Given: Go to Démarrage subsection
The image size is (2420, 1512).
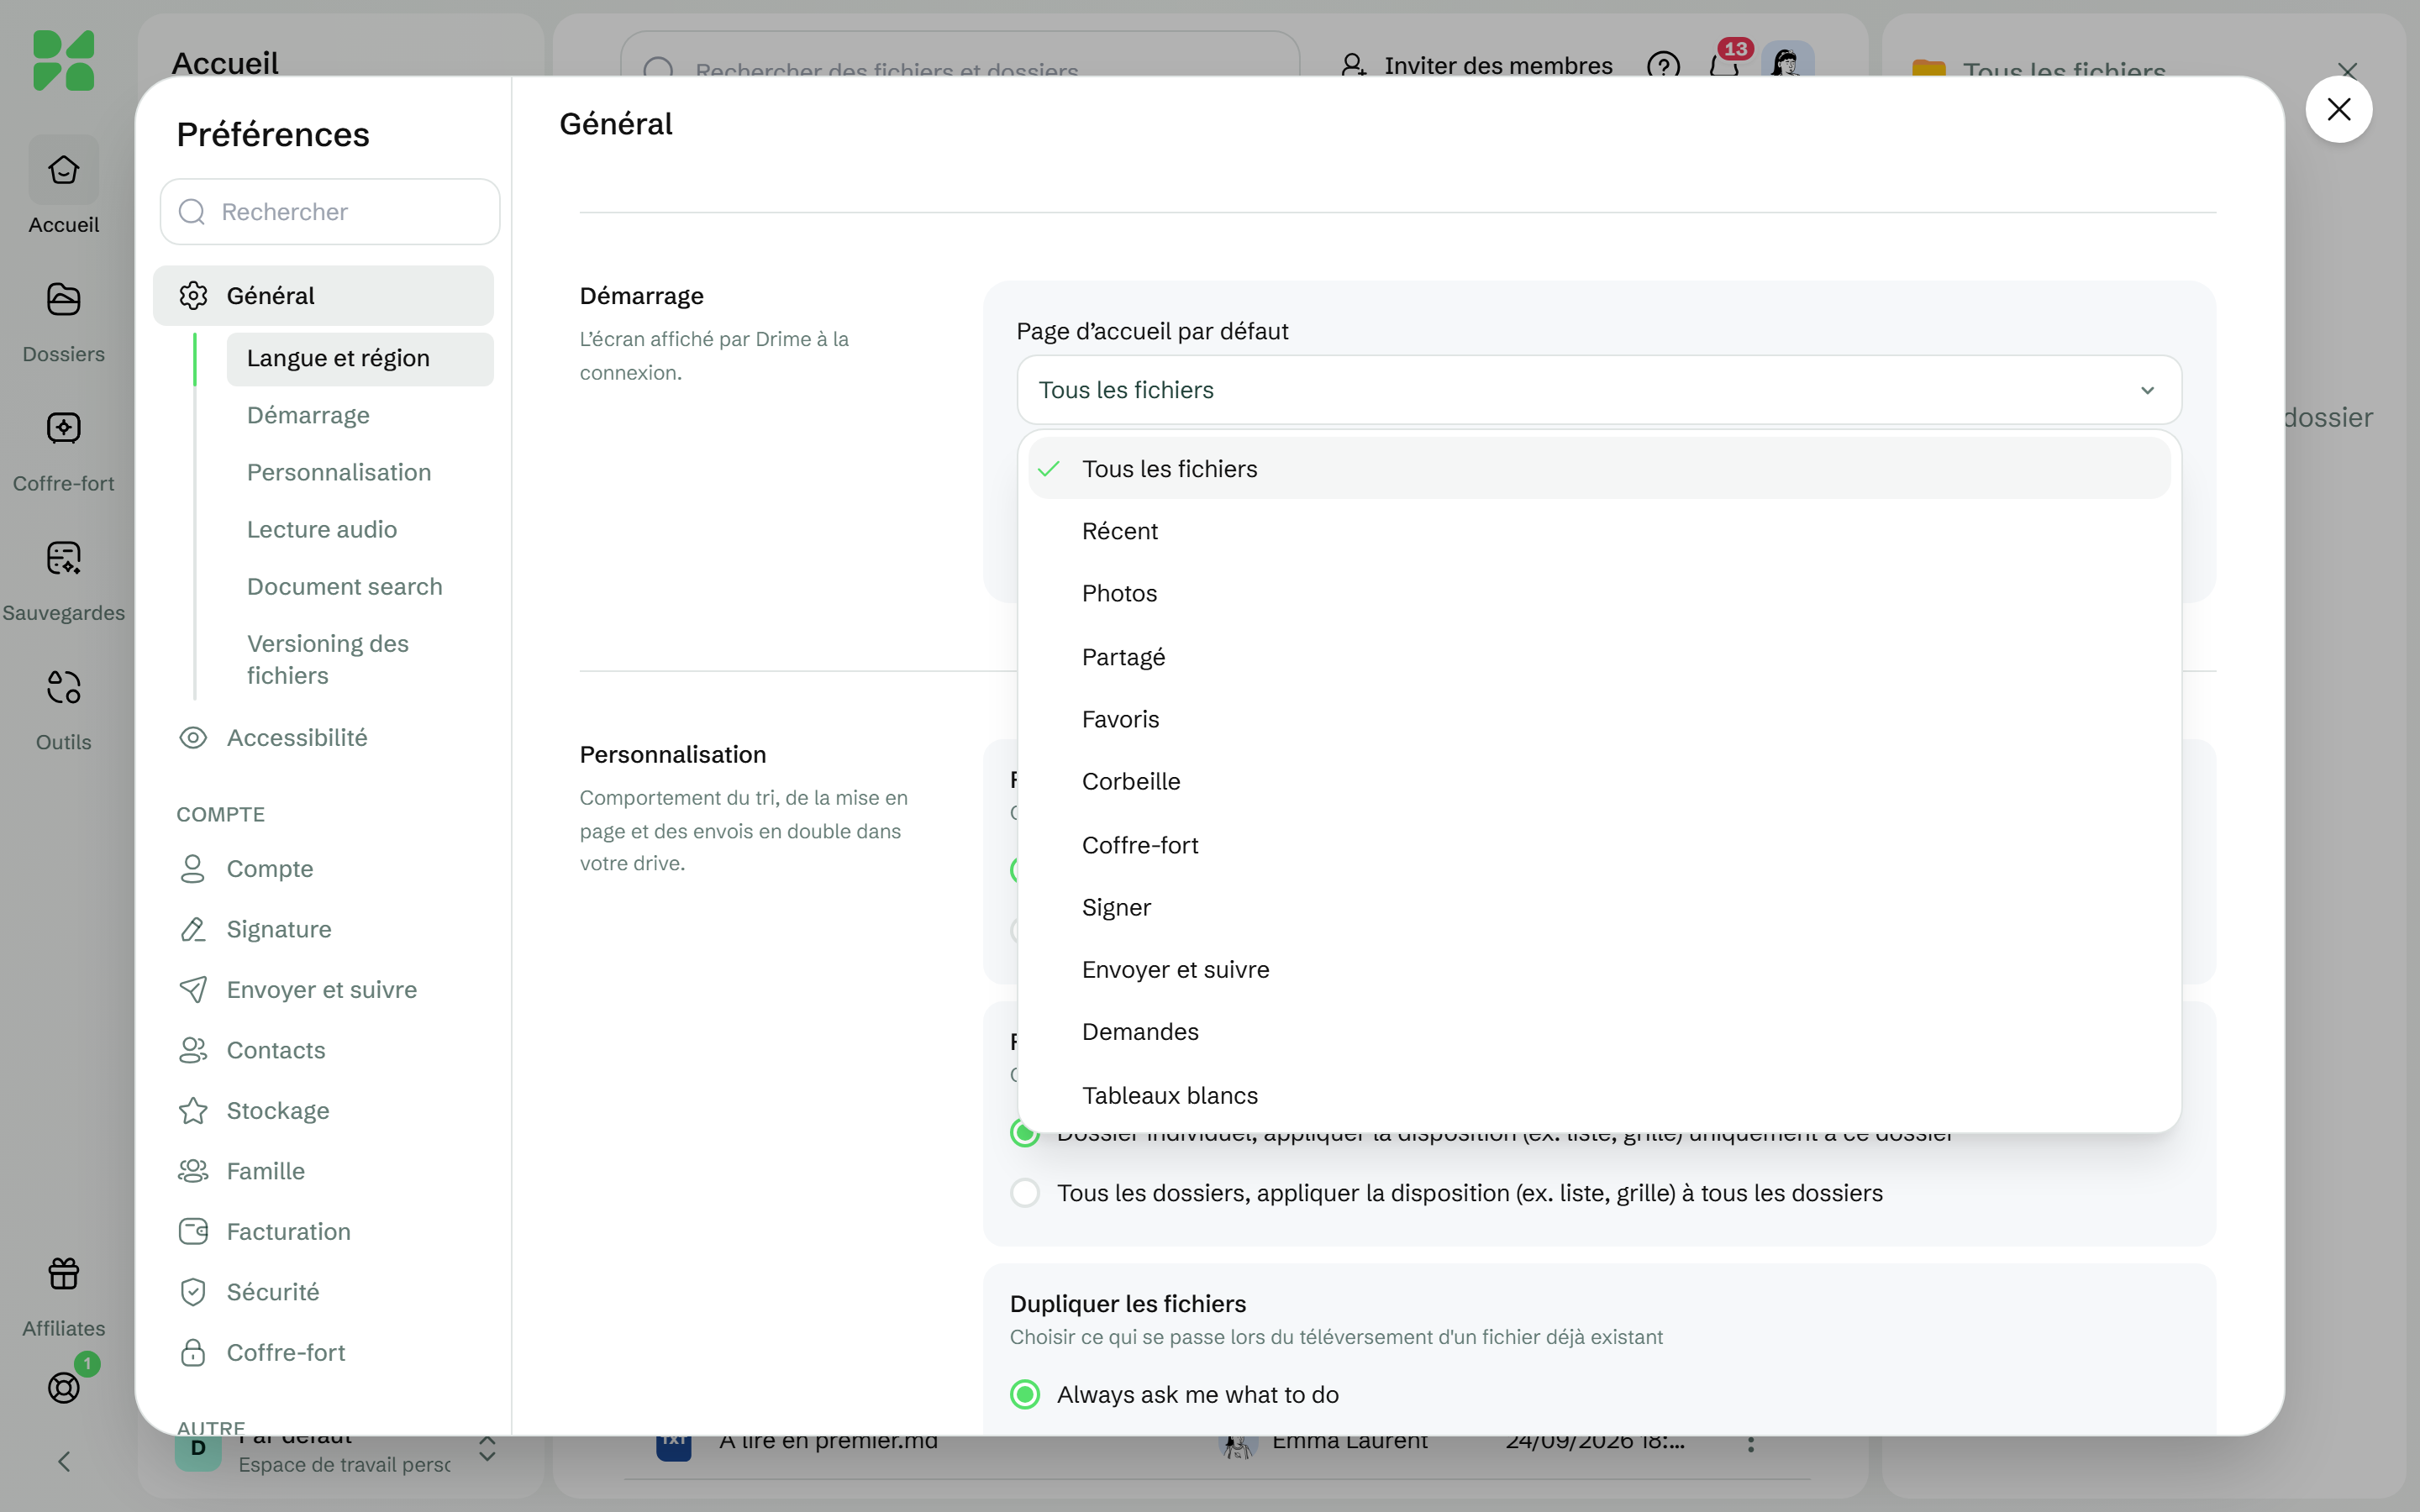Looking at the screenshot, I should 360,416.
